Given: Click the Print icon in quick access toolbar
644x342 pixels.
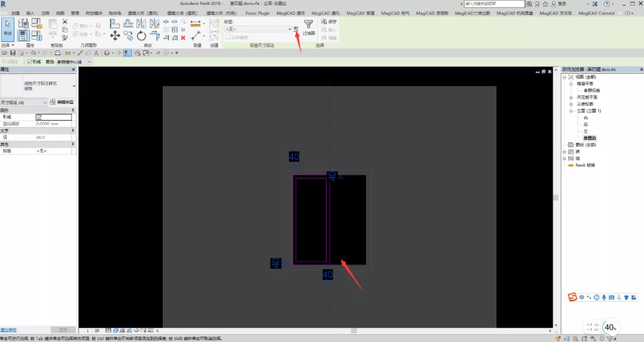Looking at the screenshot, I should [58, 53].
